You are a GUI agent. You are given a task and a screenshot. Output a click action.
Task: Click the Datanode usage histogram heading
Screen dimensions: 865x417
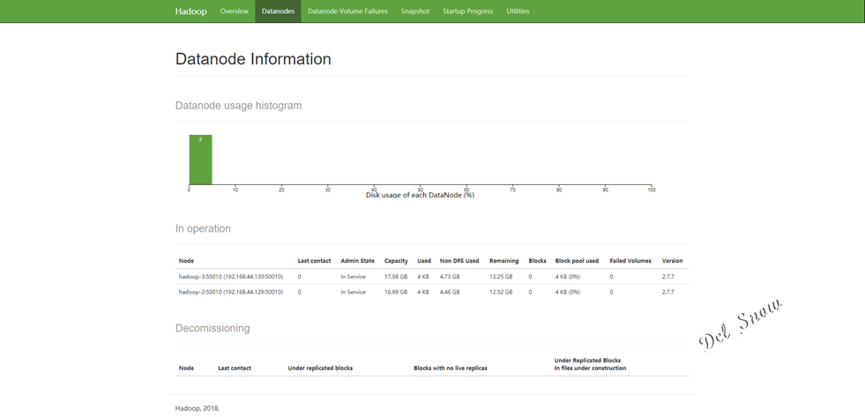point(238,106)
